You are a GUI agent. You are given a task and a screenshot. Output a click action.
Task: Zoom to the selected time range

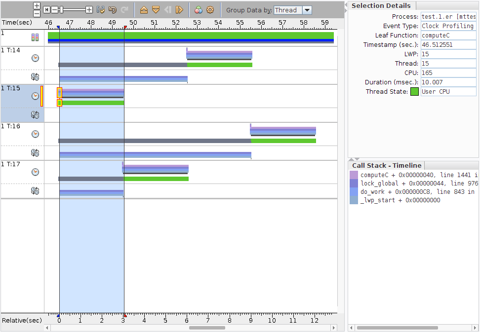coord(101,10)
